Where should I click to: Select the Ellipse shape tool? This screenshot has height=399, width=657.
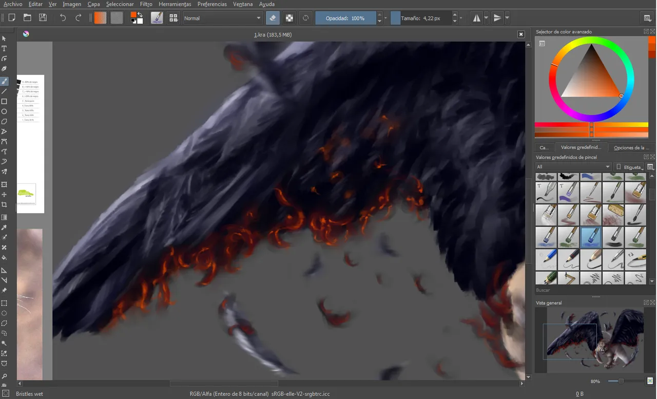click(4, 111)
